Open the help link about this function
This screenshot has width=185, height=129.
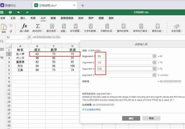[91, 110]
